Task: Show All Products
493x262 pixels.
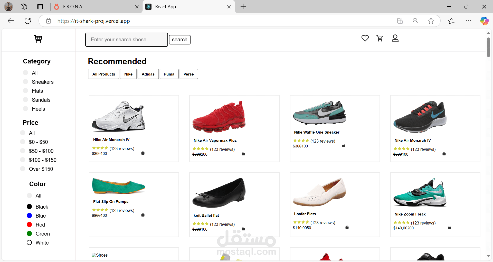Action: 104,74
